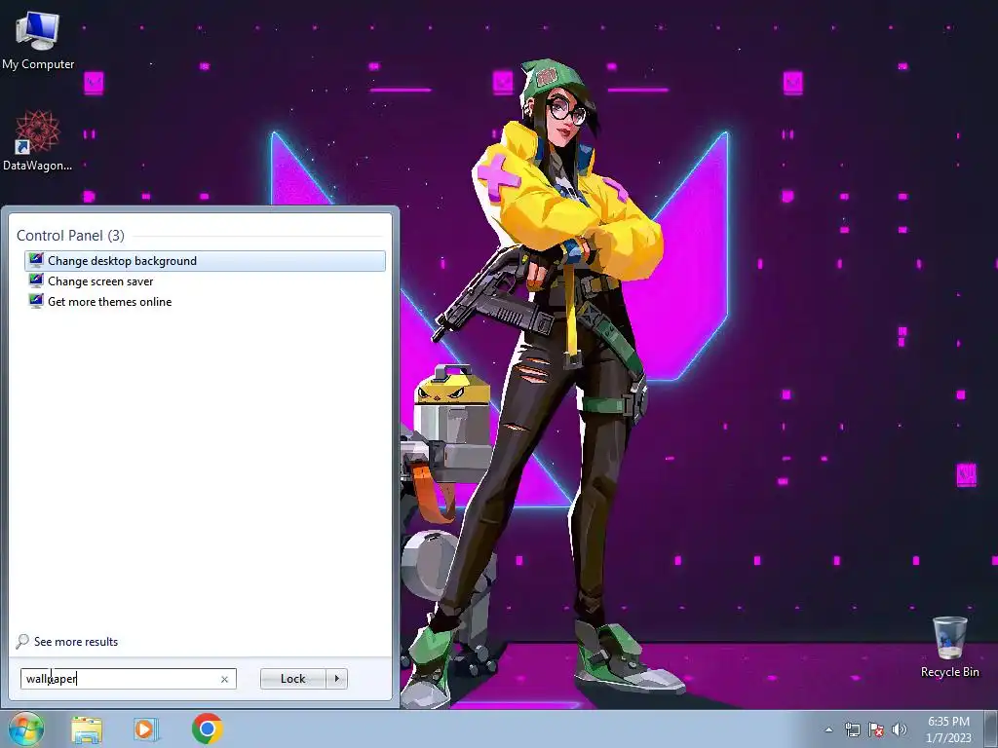
Task: Open the Recycle Bin icon
Action: coord(949,647)
